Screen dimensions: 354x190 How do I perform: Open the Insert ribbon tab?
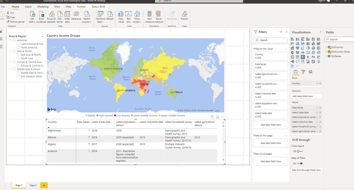pyautogui.click(x=28, y=7)
